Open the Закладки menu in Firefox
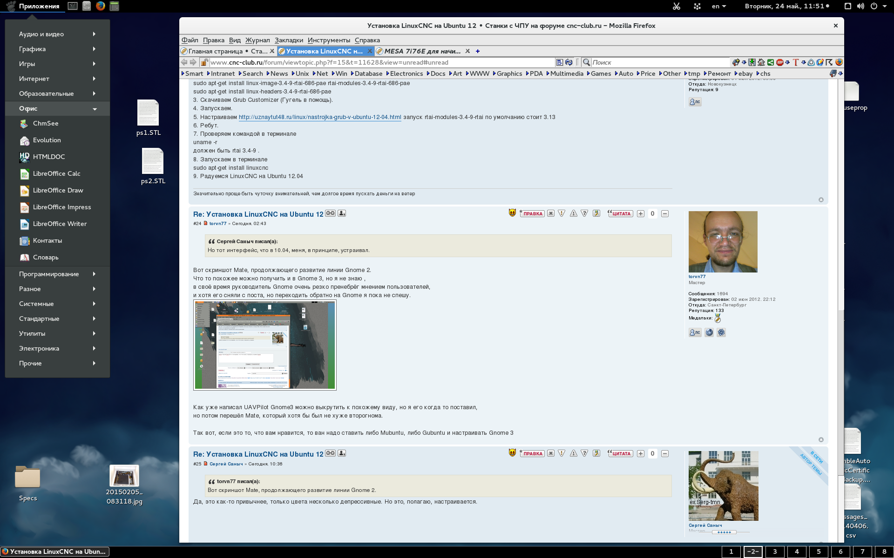Viewport: 894px width, 558px height. 288,40
